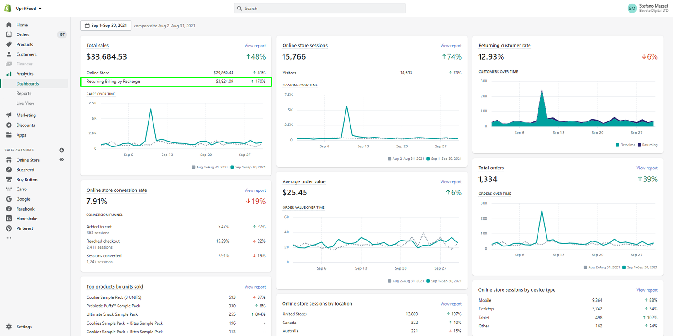The height and width of the screenshot is (336, 673).
Task: Click the Search input field
Action: point(319,9)
